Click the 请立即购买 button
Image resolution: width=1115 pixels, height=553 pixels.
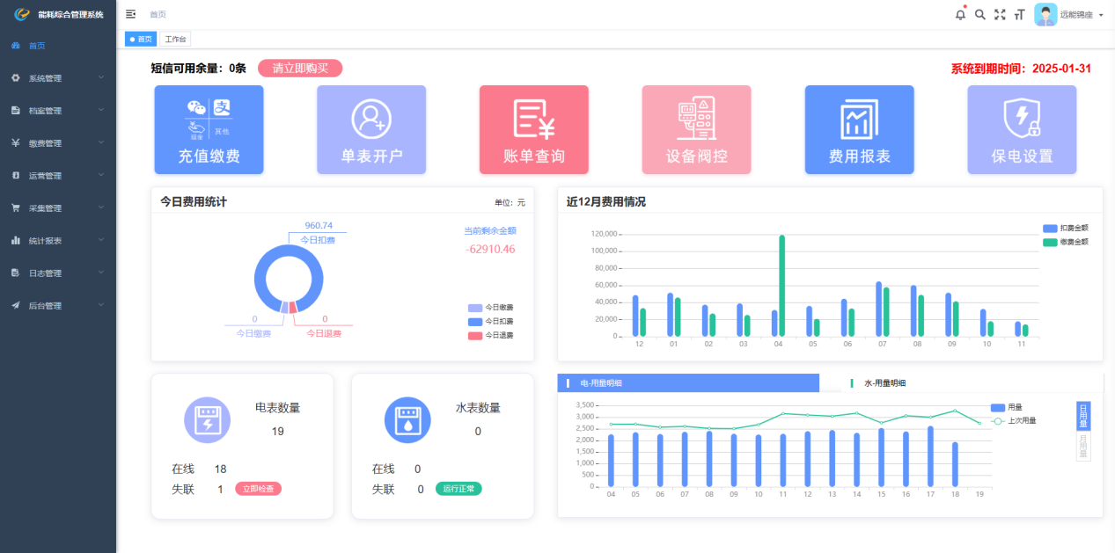pos(299,69)
